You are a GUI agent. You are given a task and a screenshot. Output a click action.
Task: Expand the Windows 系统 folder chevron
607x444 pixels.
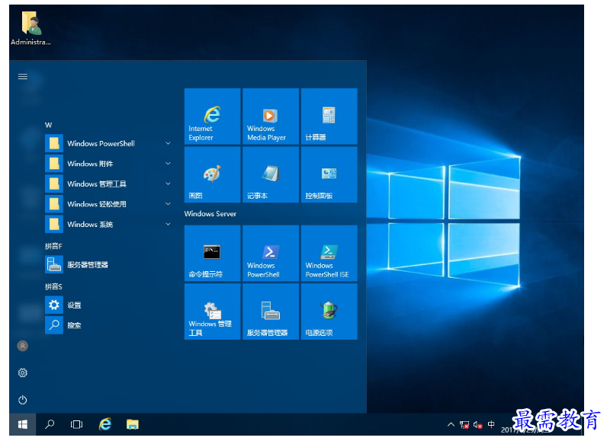168,224
